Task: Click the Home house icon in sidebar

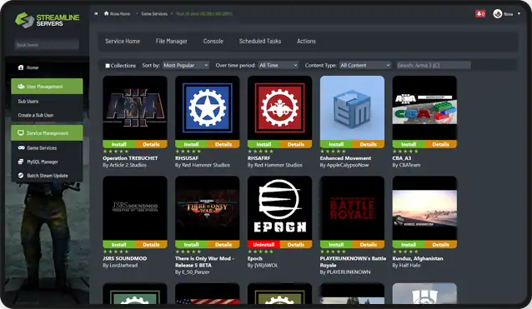Action: [x=21, y=67]
